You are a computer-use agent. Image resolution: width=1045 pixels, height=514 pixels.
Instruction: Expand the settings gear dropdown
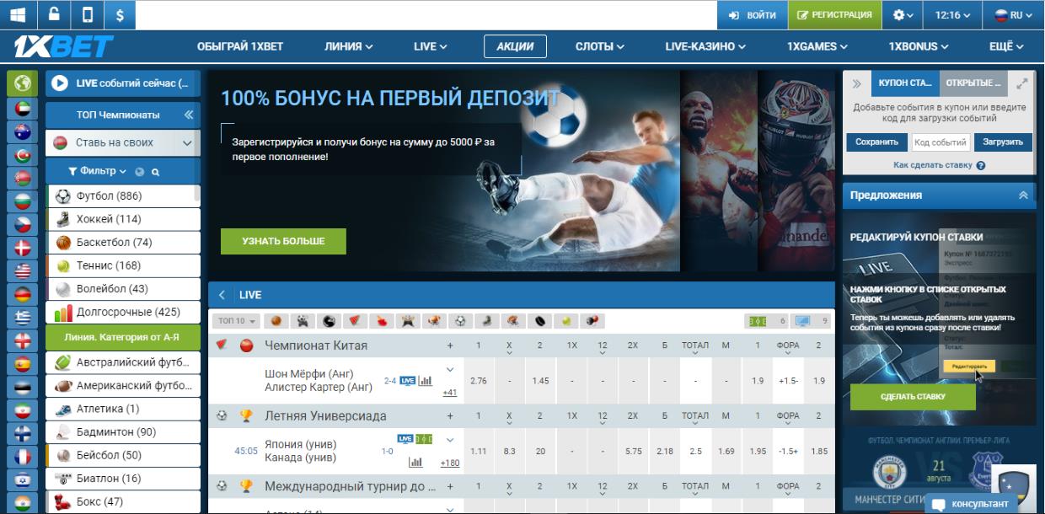coord(903,15)
